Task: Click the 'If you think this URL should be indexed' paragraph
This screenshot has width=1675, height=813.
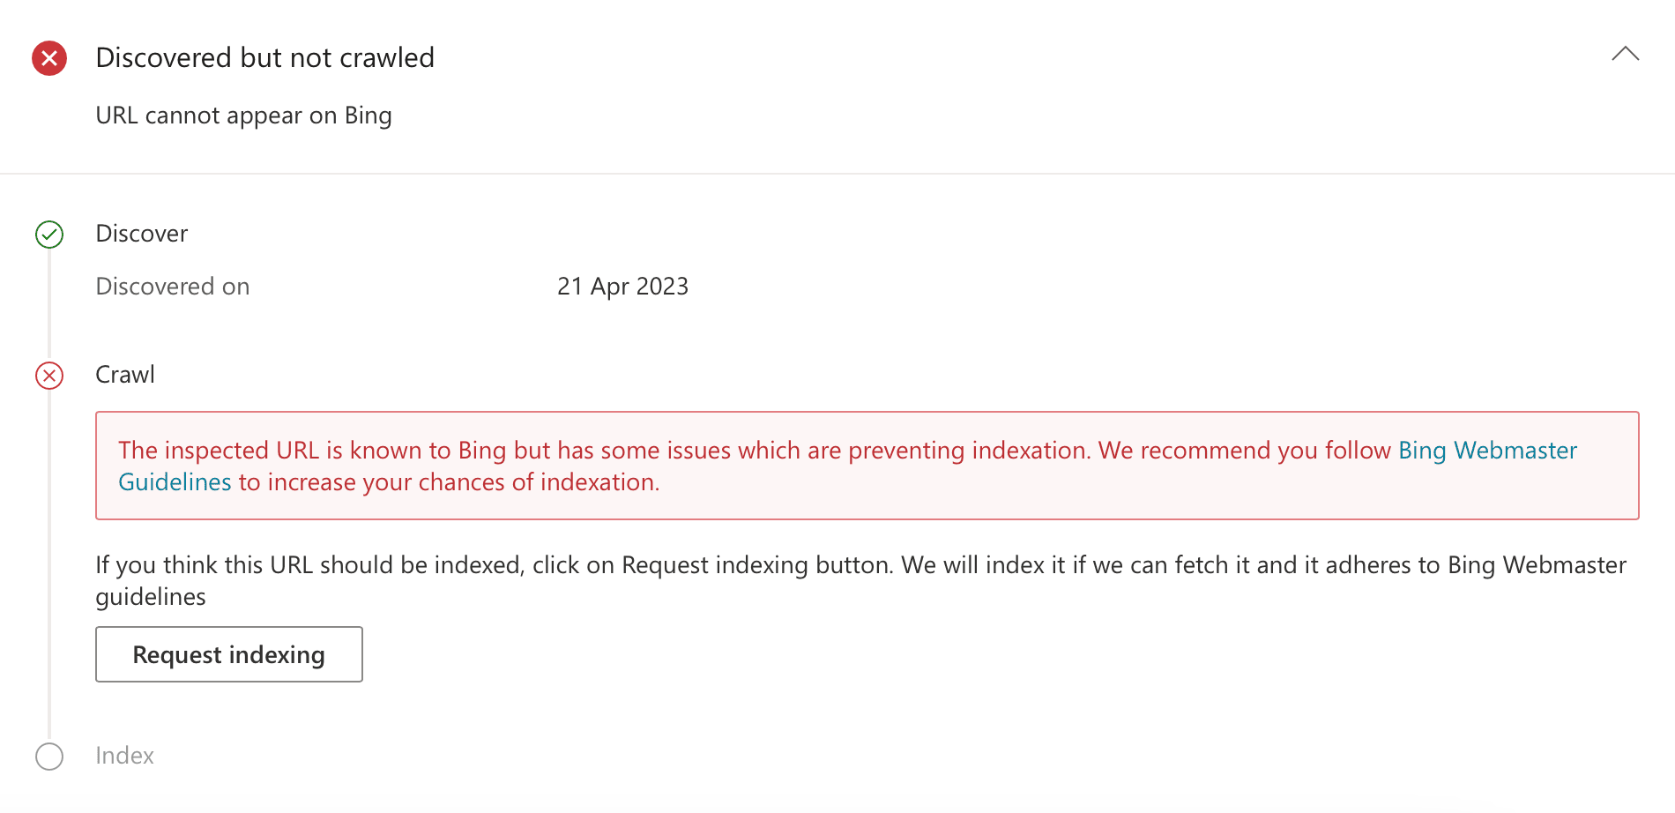Action: pyautogui.click(x=860, y=580)
